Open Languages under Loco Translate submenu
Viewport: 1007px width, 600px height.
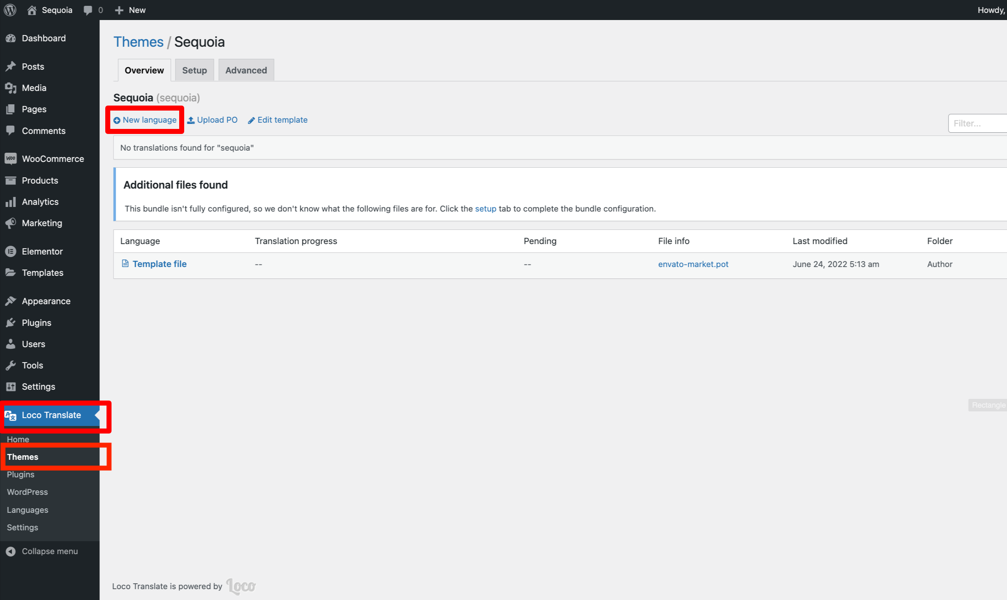pos(28,510)
